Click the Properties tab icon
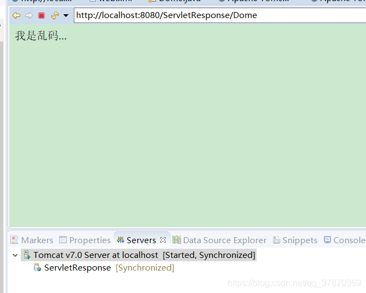This screenshot has width=366, height=293. [x=63, y=240]
